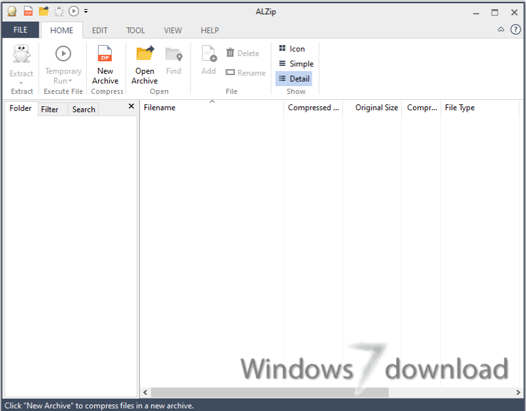Viewport: 526px width, 411px height.
Task: Switch to Simple list view mode
Action: coord(296,64)
